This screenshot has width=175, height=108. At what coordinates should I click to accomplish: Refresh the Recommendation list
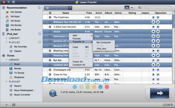click(39, 8)
